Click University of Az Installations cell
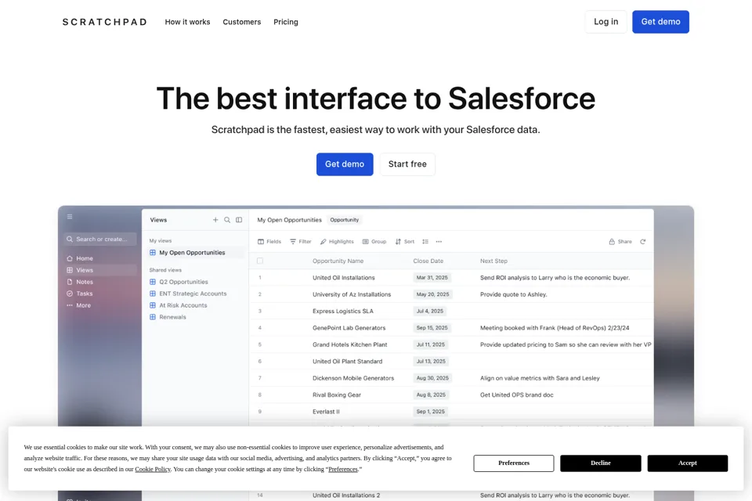 (x=352, y=294)
